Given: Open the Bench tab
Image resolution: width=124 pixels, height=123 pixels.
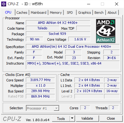Looking at the screenshot, I should pyautogui.click(x=99, y=13).
